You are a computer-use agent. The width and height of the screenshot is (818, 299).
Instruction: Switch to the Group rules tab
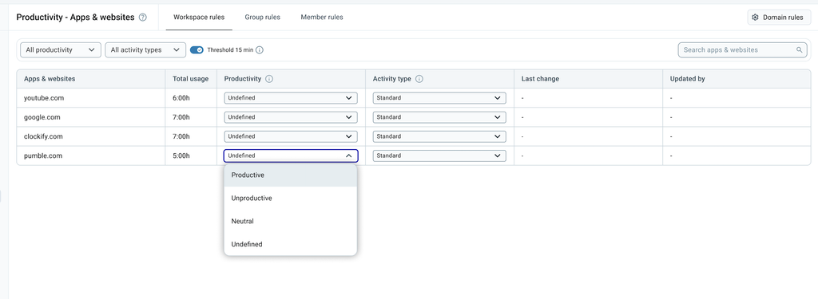click(x=262, y=18)
